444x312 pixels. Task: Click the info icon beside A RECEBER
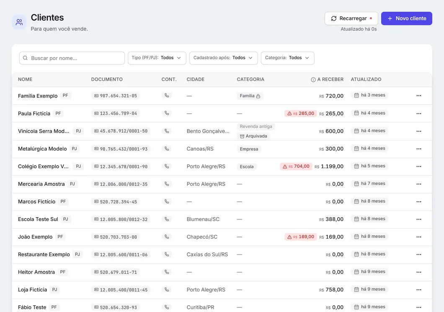[313, 80]
